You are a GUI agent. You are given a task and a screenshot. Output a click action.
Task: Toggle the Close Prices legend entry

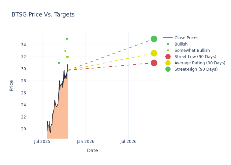(x=186, y=38)
